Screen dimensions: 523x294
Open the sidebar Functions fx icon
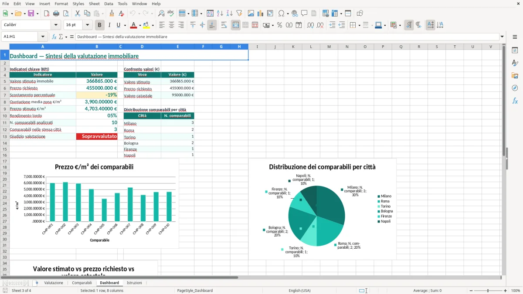(x=515, y=101)
